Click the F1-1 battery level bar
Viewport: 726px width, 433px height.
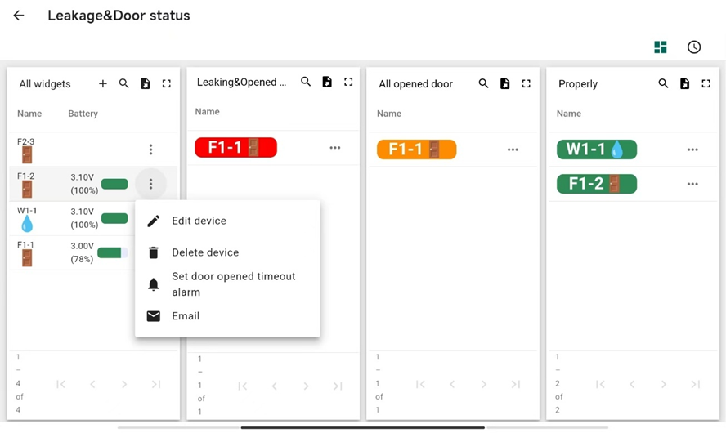[x=113, y=252]
